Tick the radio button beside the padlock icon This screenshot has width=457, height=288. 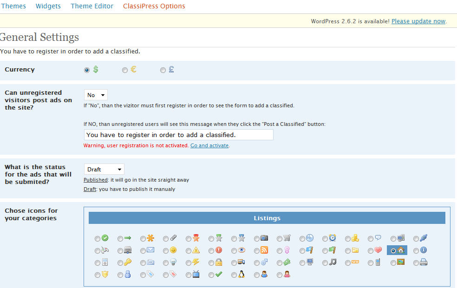coord(211,263)
